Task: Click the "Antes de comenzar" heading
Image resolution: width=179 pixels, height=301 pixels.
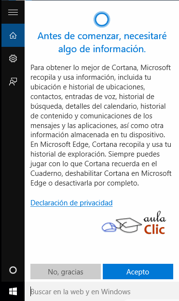Action: (79, 36)
